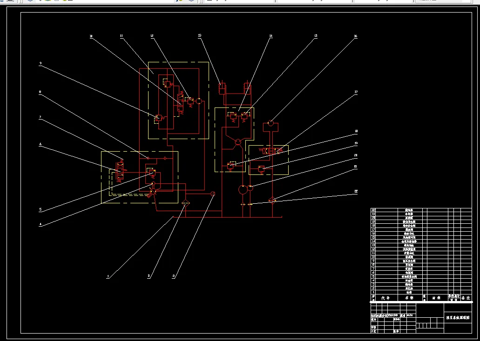The height and width of the screenshot is (341, 480).
Task: Select the filter symbol at callout 3 leader end
Action: pos(185,202)
